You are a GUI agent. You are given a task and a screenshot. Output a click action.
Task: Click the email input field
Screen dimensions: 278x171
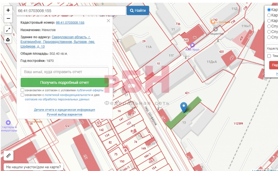point(64,72)
